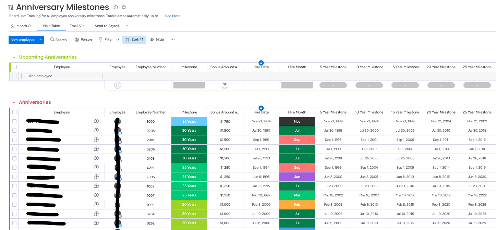Open the Send to Payroll tab
The width and height of the screenshot is (496, 230).
(x=107, y=26)
